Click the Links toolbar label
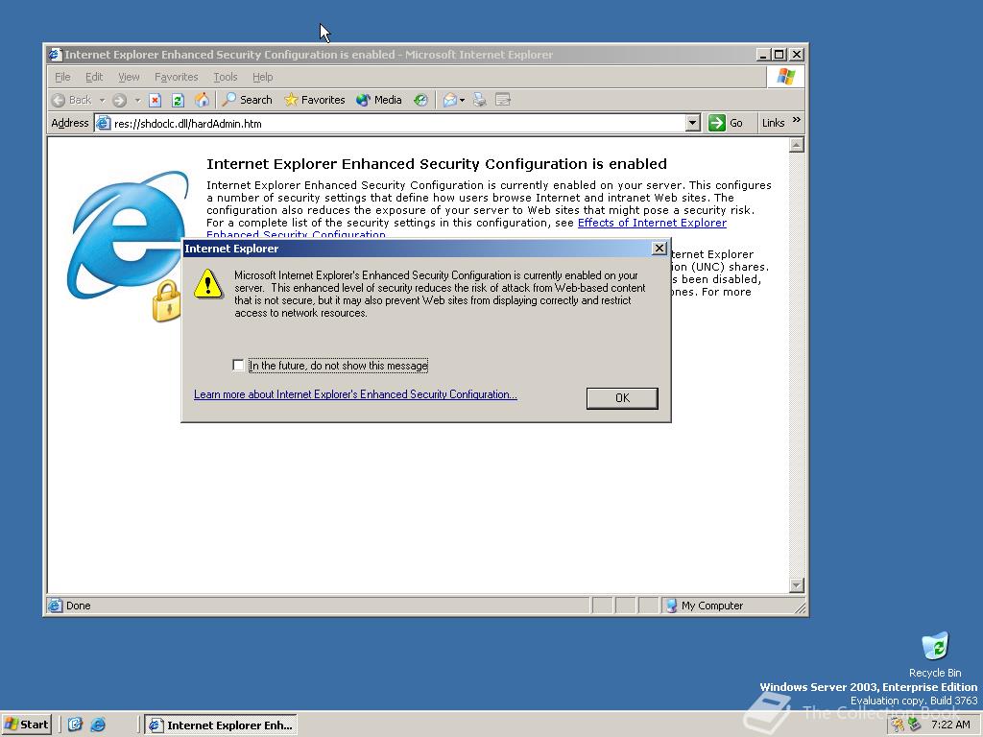Viewport: 983px width, 737px height. tap(773, 123)
